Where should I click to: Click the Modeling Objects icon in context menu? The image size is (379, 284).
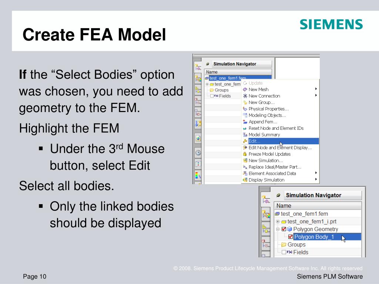245,115
